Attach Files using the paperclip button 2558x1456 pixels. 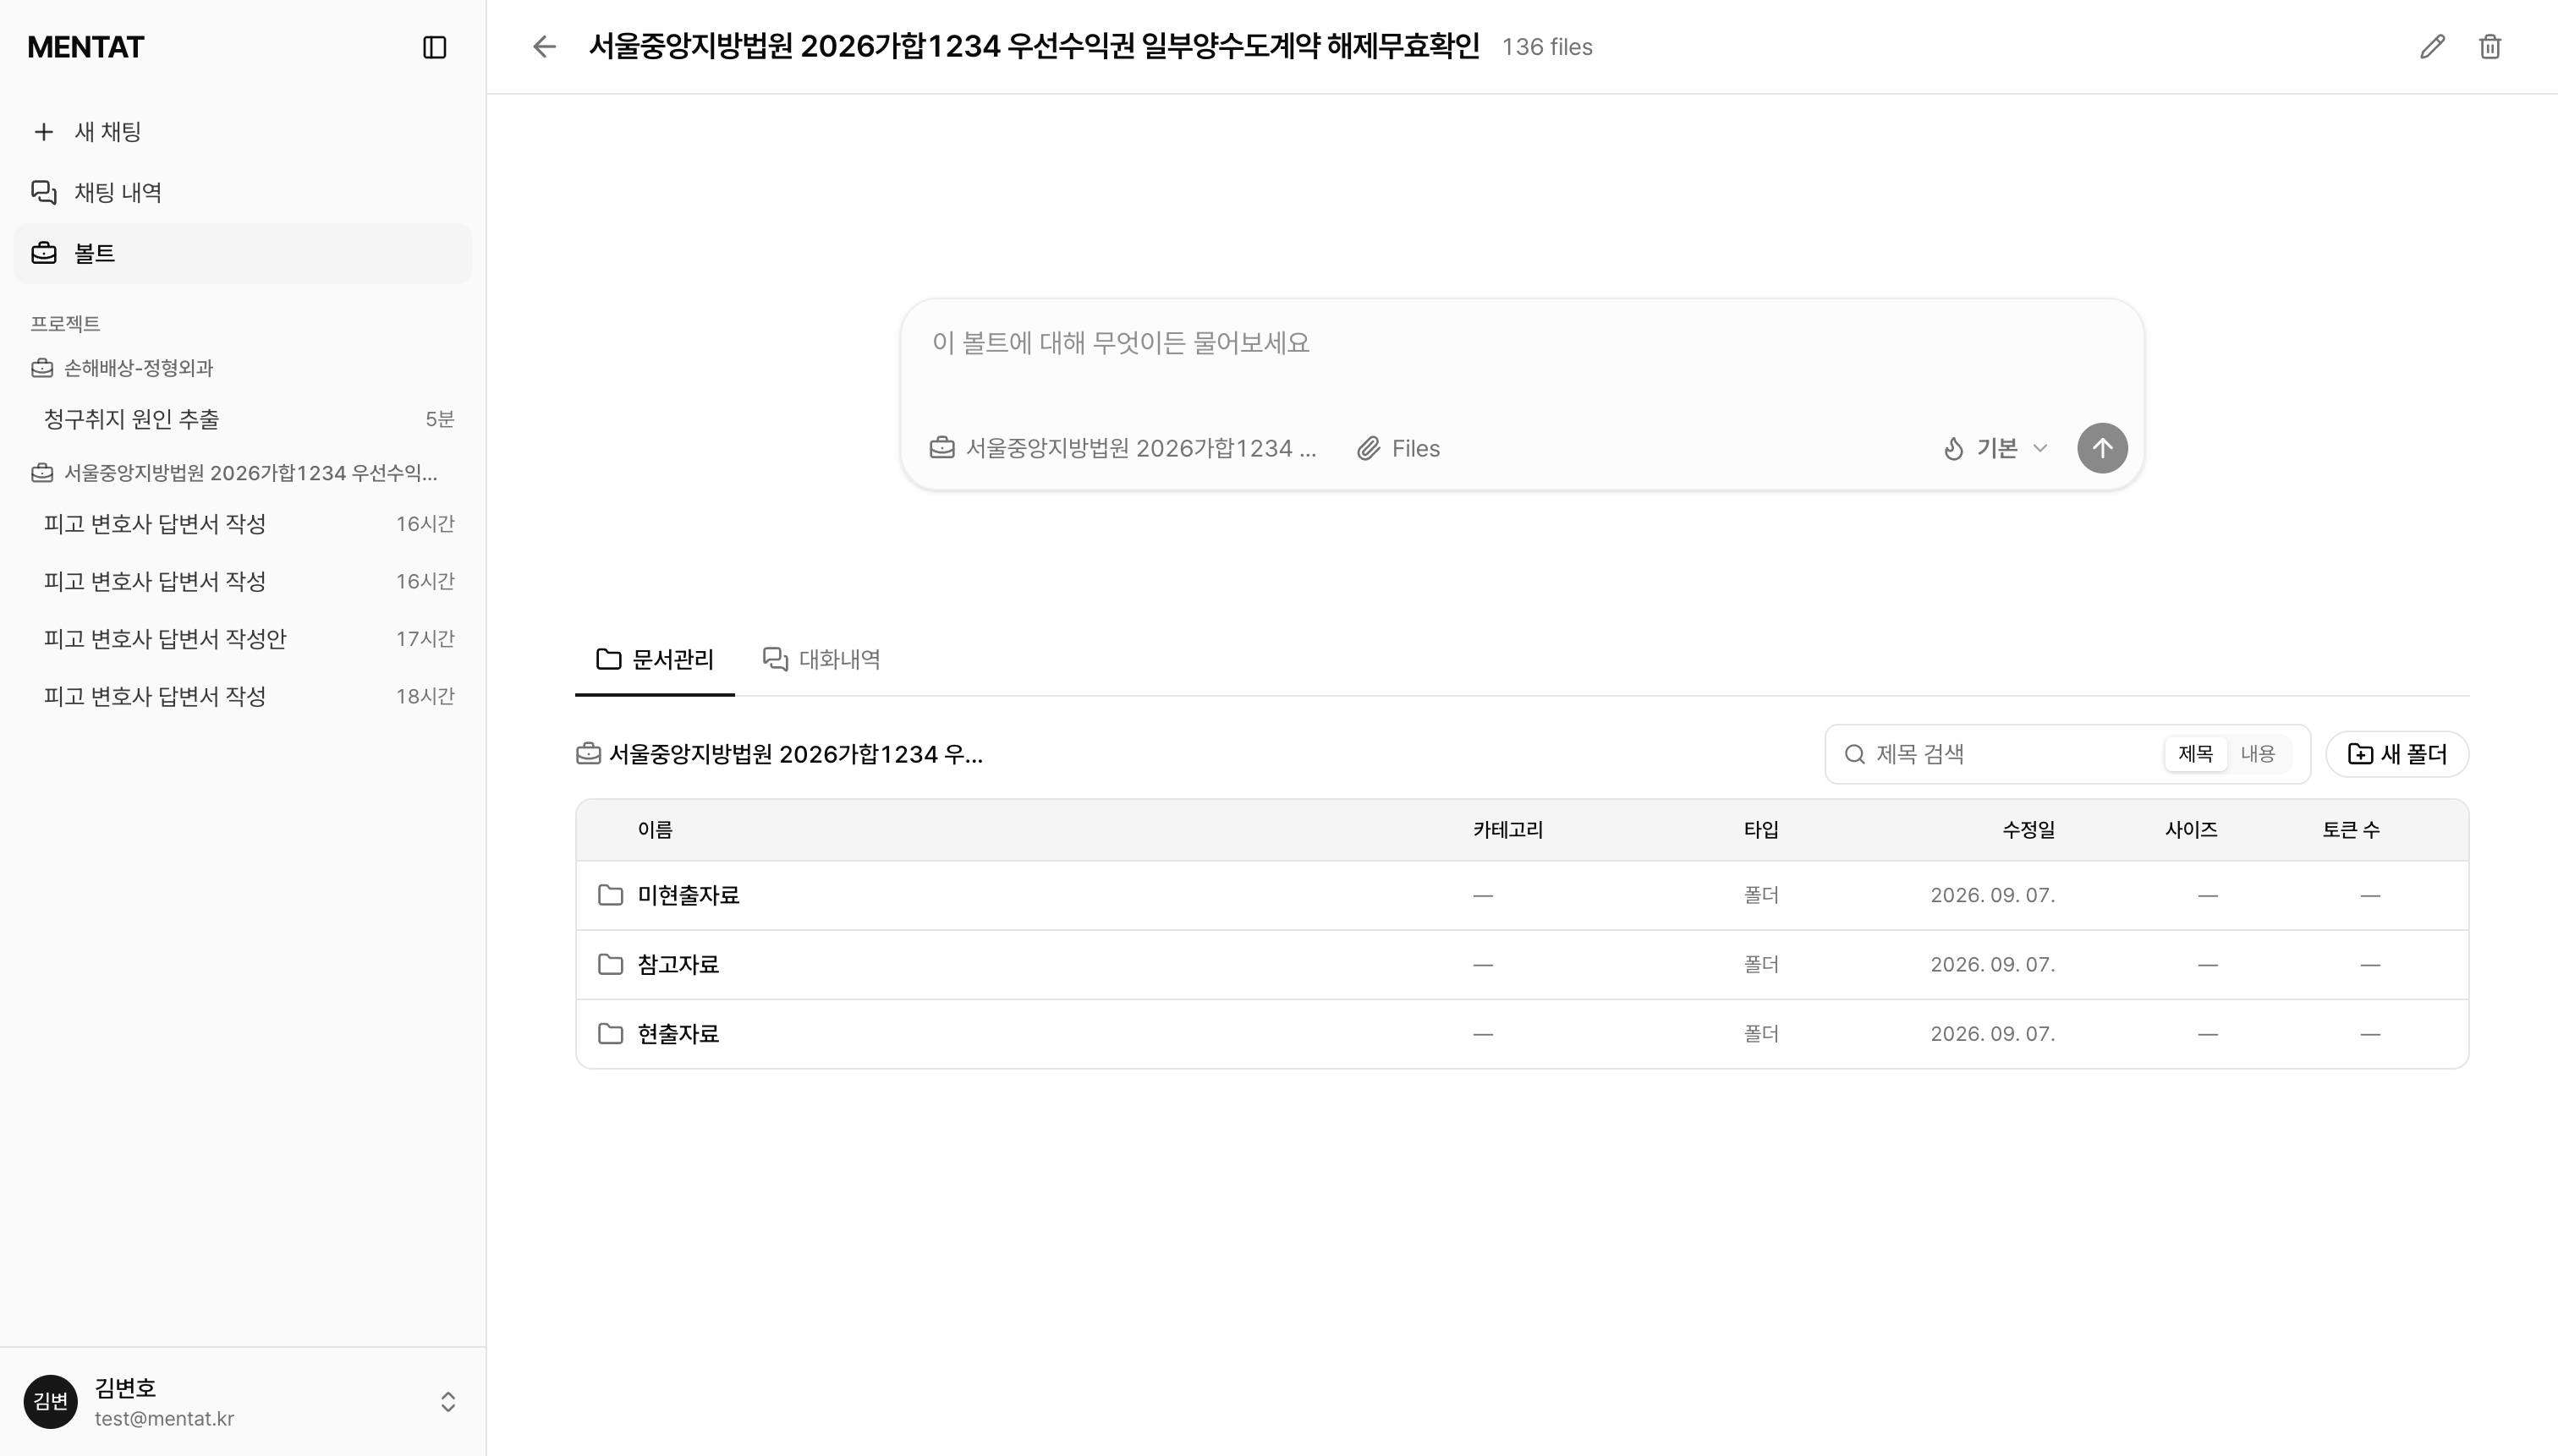point(1397,448)
